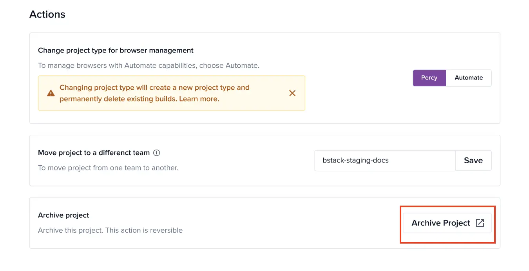Screen dimensions: 529x271
Task: Click the Archive project section heading
Action: pos(63,215)
